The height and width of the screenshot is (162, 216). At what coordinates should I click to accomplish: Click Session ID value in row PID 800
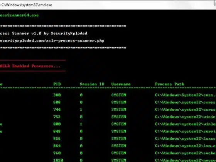click(81, 124)
